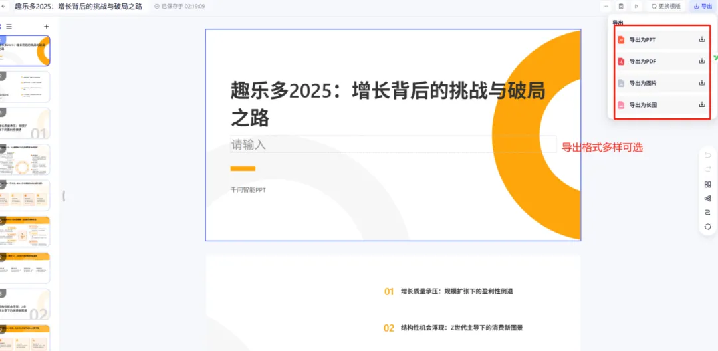Select slide thumbnail 7 with the orange header

(x=25, y=268)
